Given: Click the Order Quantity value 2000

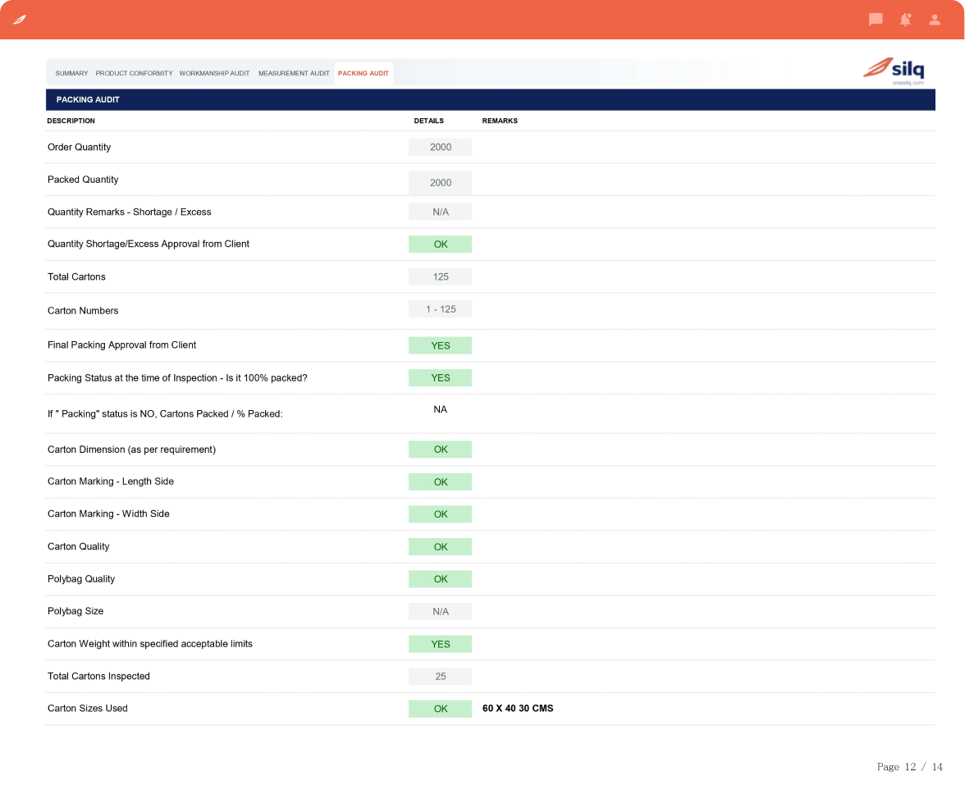Looking at the screenshot, I should point(440,147).
